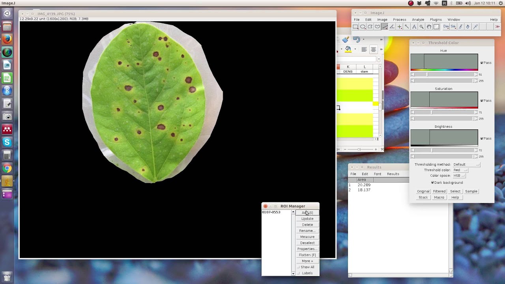
Task: Open Mendeley from the launcher dock
Action: point(7,129)
